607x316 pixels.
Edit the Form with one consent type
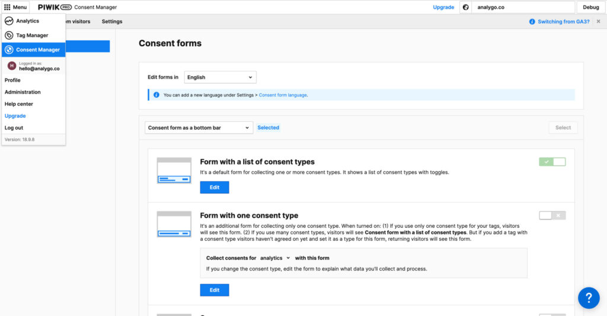pyautogui.click(x=215, y=290)
